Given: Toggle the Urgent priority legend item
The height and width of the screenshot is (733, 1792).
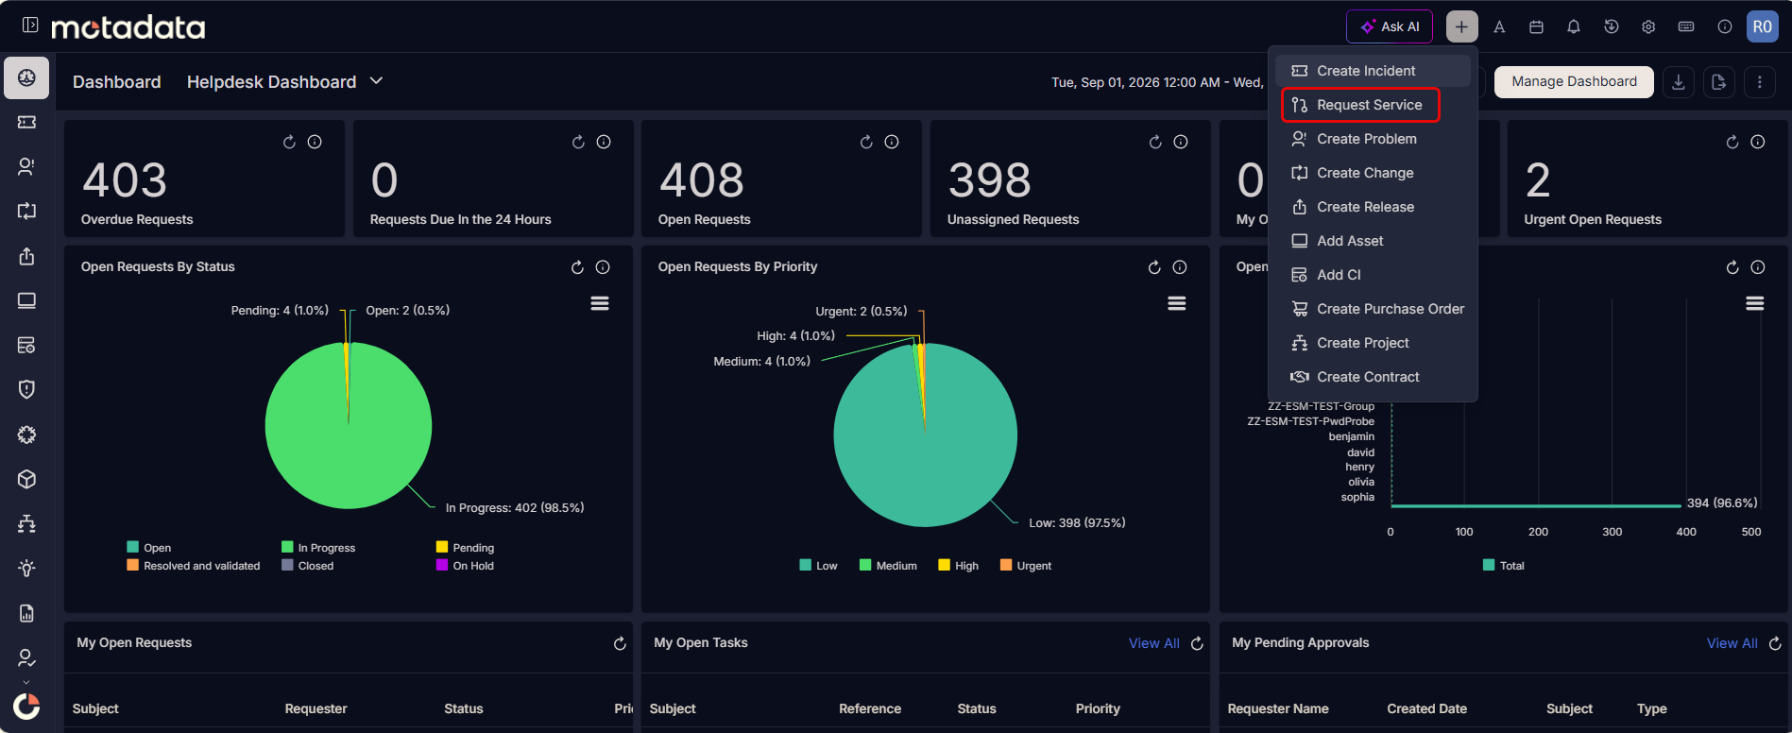Looking at the screenshot, I should coord(1026,566).
